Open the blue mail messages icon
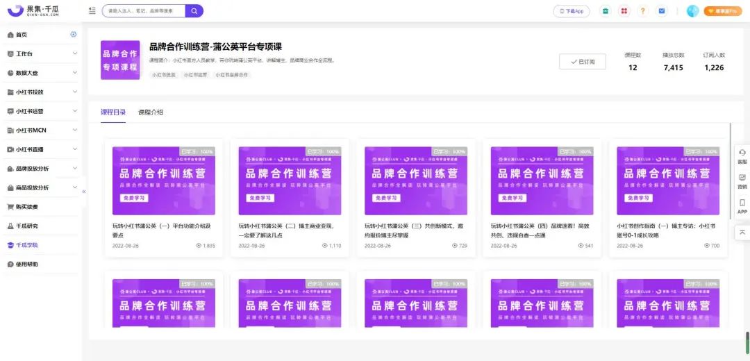Viewport: 750px width, 361px height. tap(662, 11)
